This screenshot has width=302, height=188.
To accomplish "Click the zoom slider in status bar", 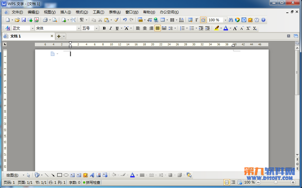I will [276, 182].
